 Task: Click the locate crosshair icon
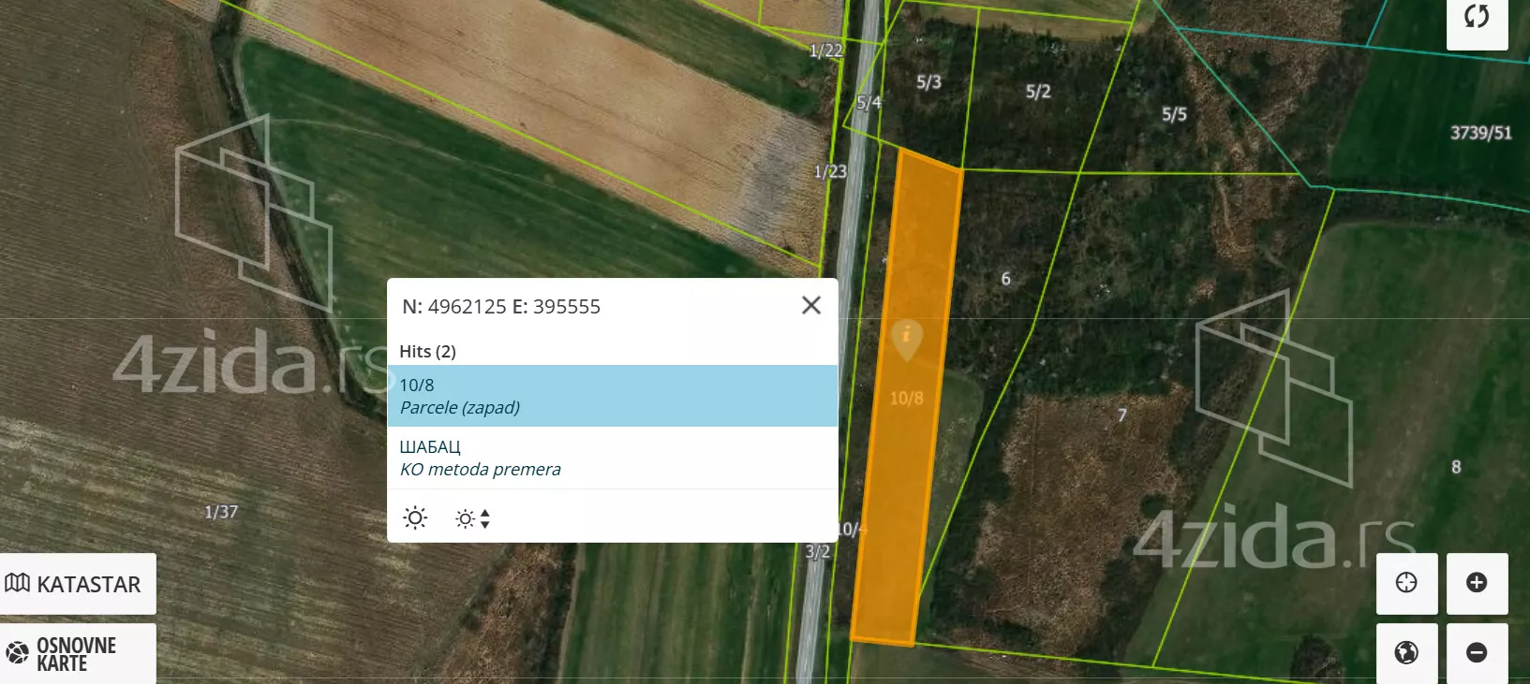point(1406,583)
